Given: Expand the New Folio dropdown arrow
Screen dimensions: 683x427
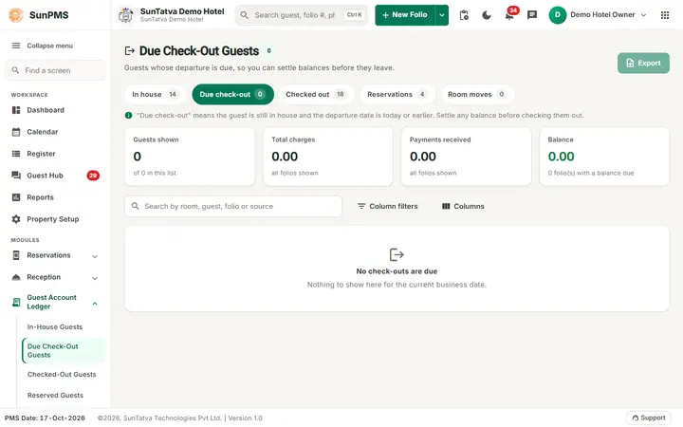Looking at the screenshot, I should point(442,15).
